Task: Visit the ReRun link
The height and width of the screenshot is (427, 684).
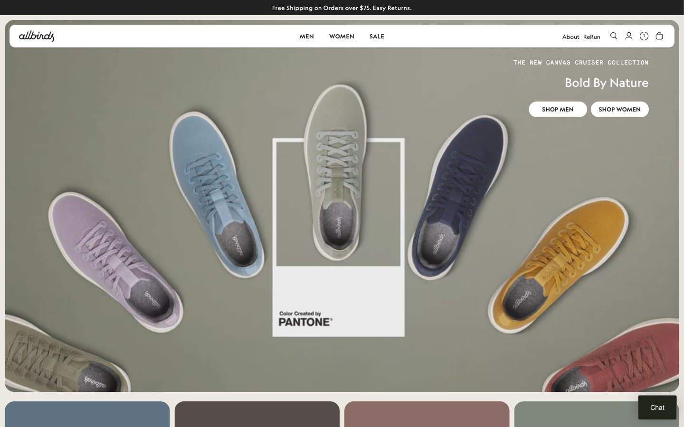Action: pyautogui.click(x=592, y=37)
